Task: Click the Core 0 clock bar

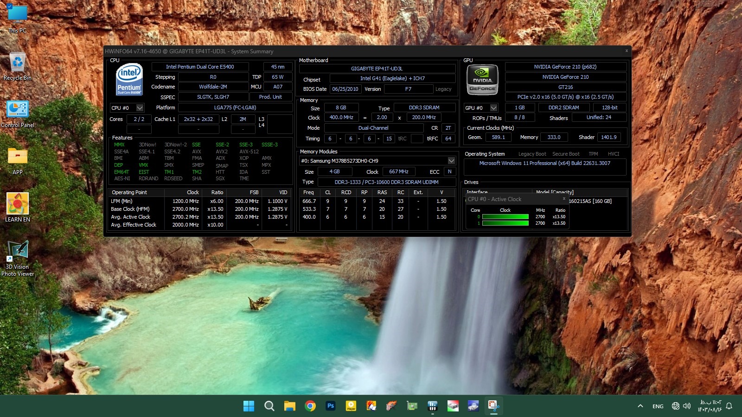Action: click(505, 217)
